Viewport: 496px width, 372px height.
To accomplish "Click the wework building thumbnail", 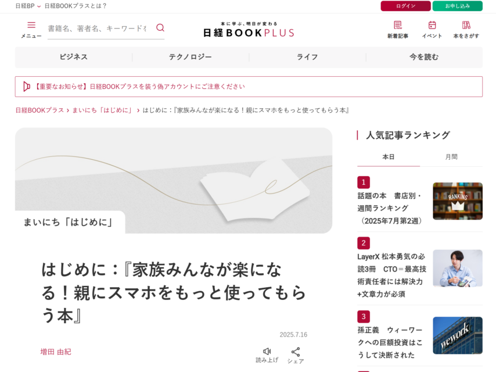I will 458,335.
